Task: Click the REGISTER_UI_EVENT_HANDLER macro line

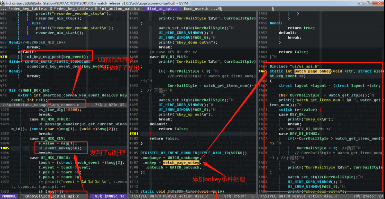Action: 193,153
